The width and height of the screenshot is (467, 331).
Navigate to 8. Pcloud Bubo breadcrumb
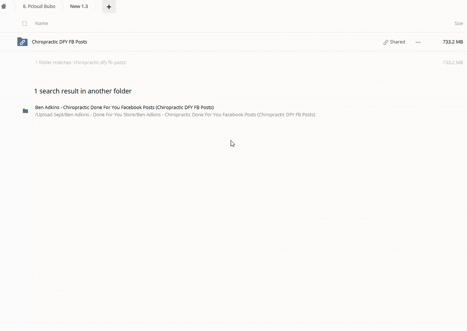click(39, 6)
